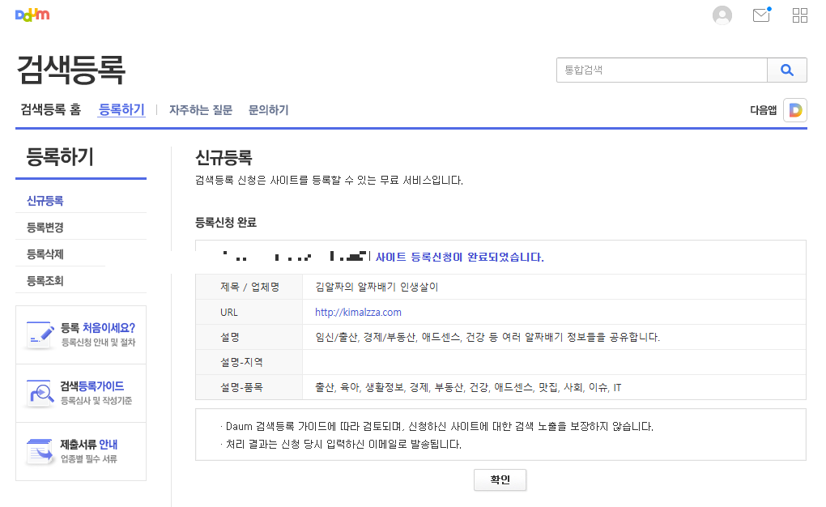This screenshot has width=826, height=507.
Task: Open the apps grid icon
Action: tap(799, 15)
